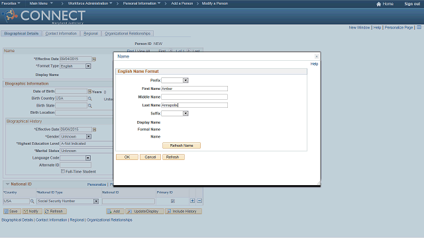Click the Add button

point(115,212)
